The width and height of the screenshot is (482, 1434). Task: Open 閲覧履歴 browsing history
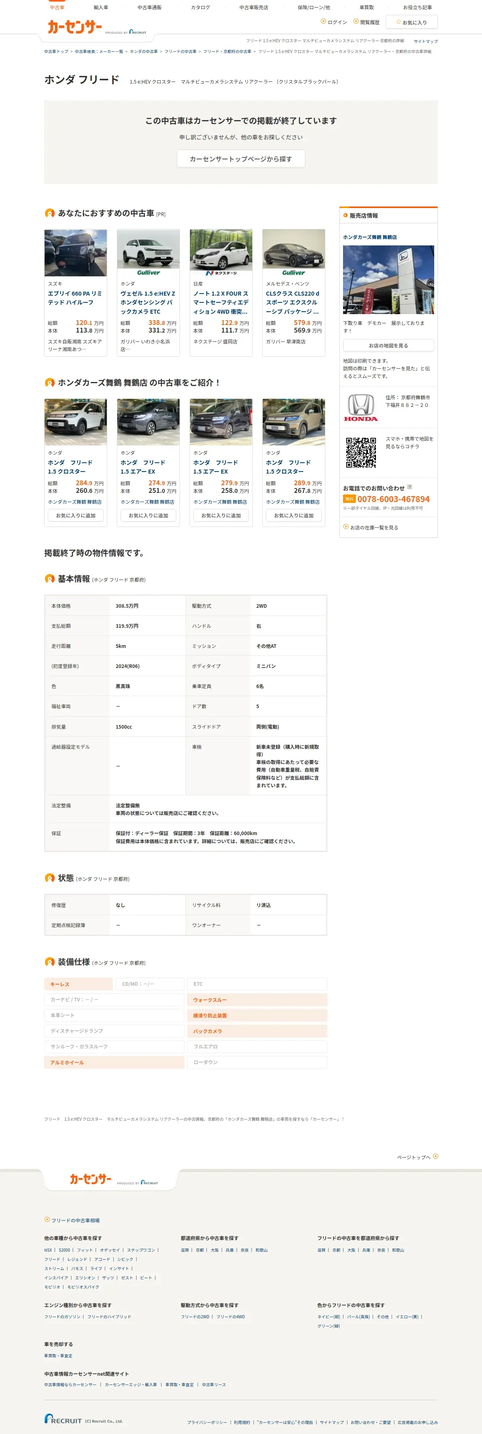point(370,22)
